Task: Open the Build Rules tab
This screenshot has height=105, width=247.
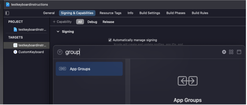Action: [x=200, y=13]
